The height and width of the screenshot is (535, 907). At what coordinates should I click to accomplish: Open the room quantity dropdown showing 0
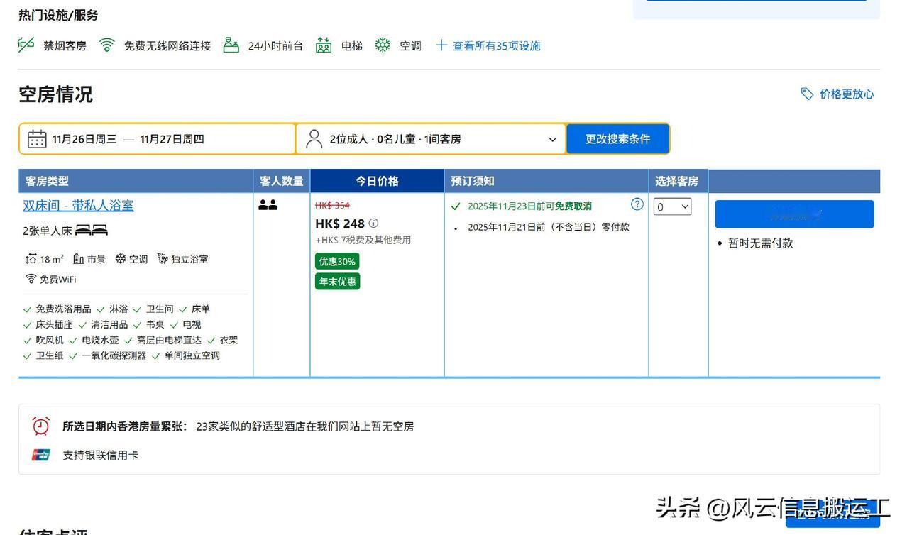pyautogui.click(x=672, y=206)
